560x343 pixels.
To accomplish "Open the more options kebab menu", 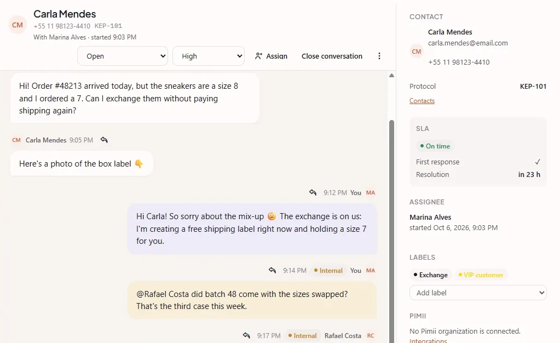I will click(379, 56).
